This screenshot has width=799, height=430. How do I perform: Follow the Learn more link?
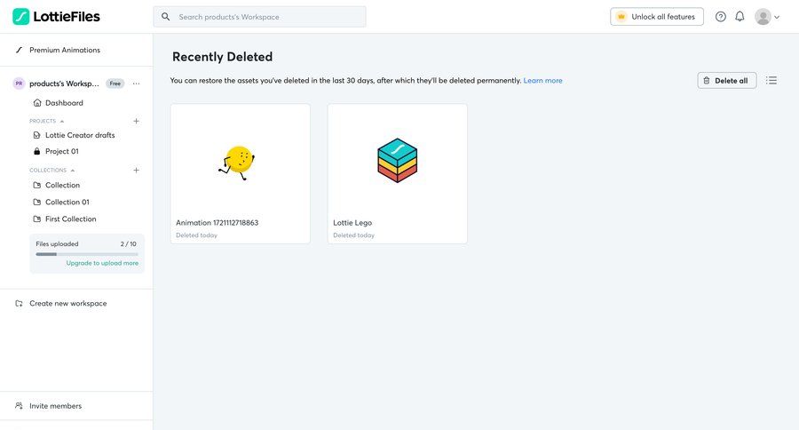(x=542, y=81)
